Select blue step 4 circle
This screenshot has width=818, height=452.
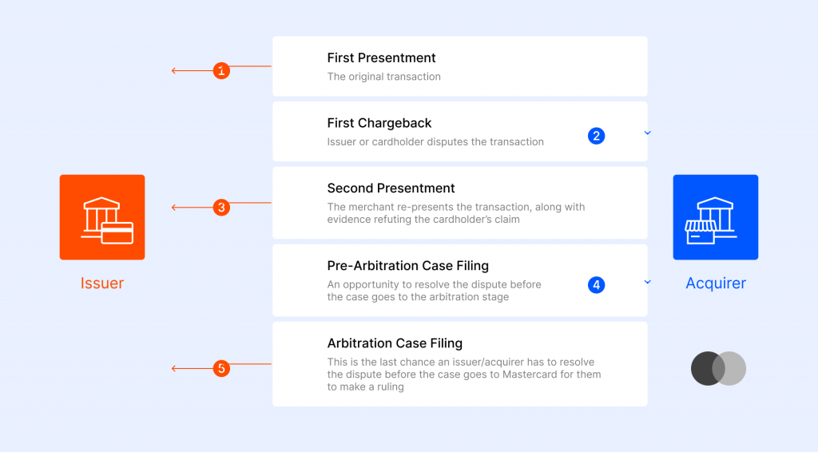pyautogui.click(x=596, y=284)
